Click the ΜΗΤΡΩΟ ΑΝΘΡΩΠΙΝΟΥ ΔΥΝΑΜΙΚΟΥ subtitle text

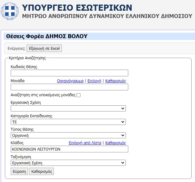107,16
